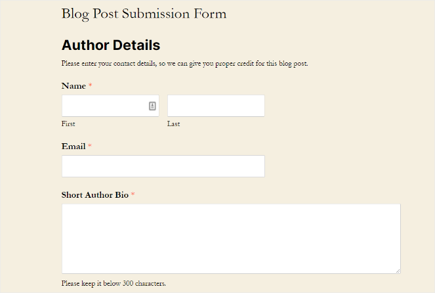Click inside the Short Author Bio textarea
This screenshot has width=435, height=293.
click(231, 238)
